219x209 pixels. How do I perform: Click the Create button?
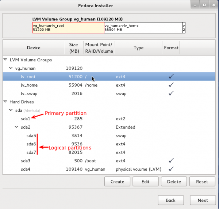pos(117,182)
